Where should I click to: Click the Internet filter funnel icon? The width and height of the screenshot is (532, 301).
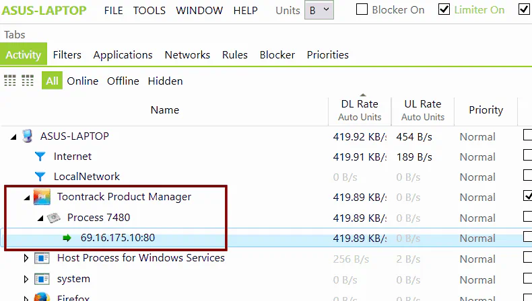point(40,157)
